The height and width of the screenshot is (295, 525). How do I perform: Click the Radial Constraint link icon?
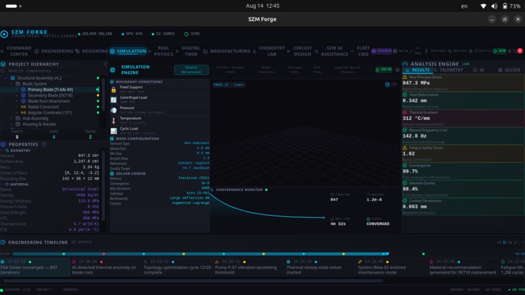tap(23, 107)
